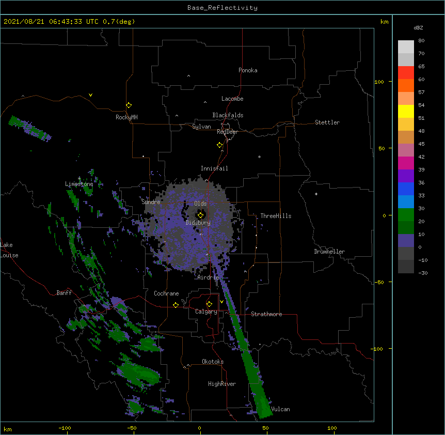Click the Banff town label
The image size is (445, 435).
click(64, 293)
